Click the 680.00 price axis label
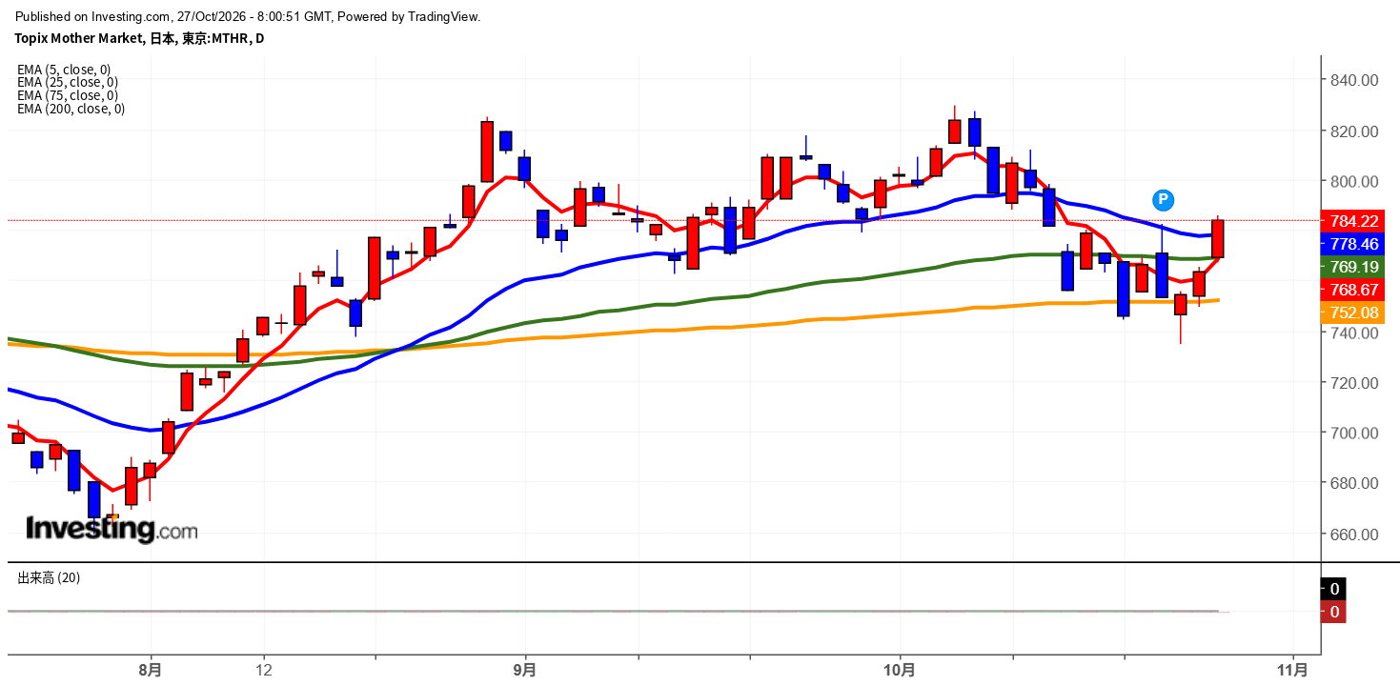 pyautogui.click(x=1355, y=484)
